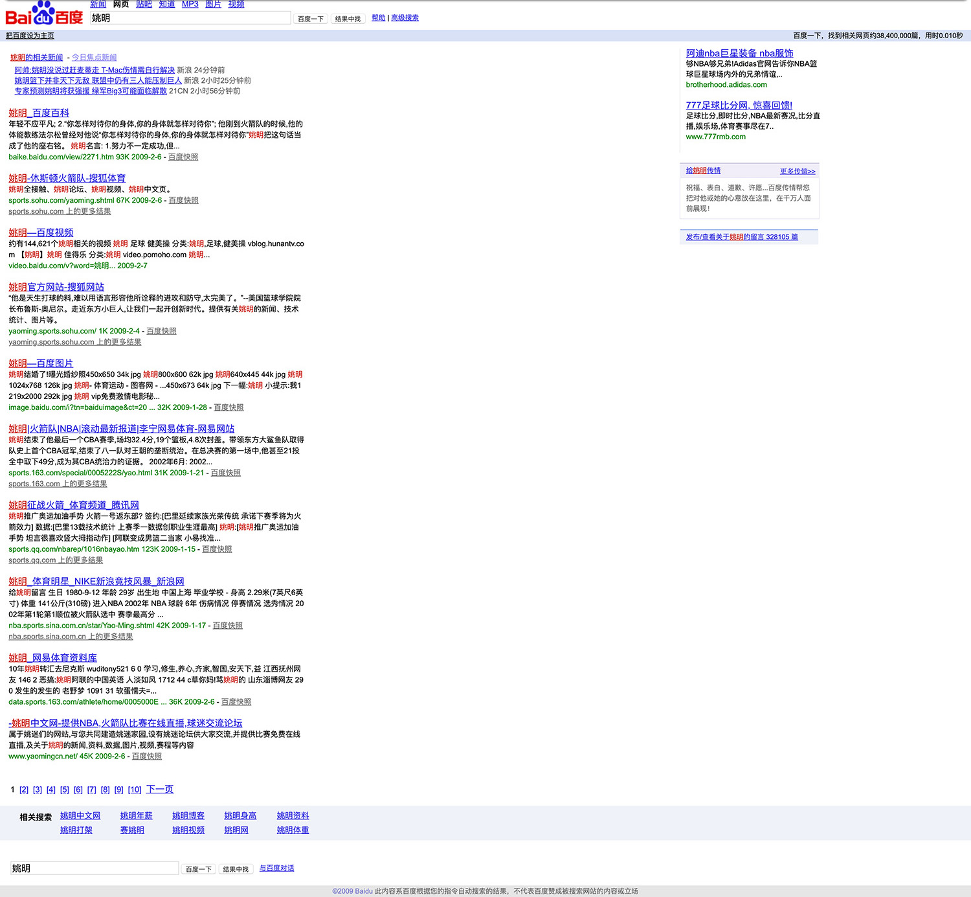Switch to the MP3 search tab
Screen dimensions: 971x897
point(190,5)
